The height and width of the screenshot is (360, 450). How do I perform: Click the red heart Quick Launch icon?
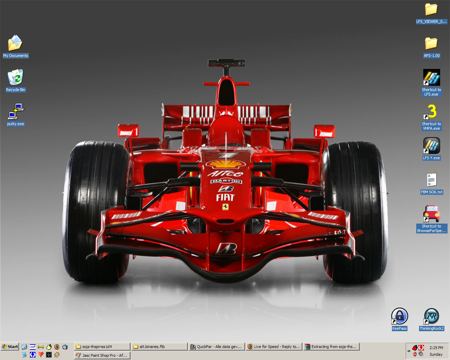point(41,355)
